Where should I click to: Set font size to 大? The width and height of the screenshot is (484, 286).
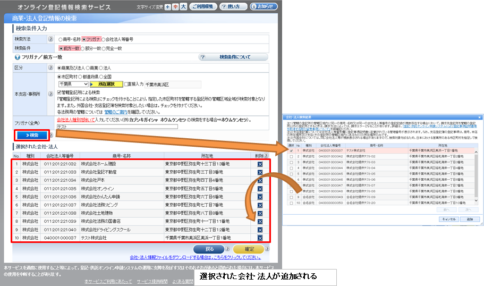(x=183, y=7)
